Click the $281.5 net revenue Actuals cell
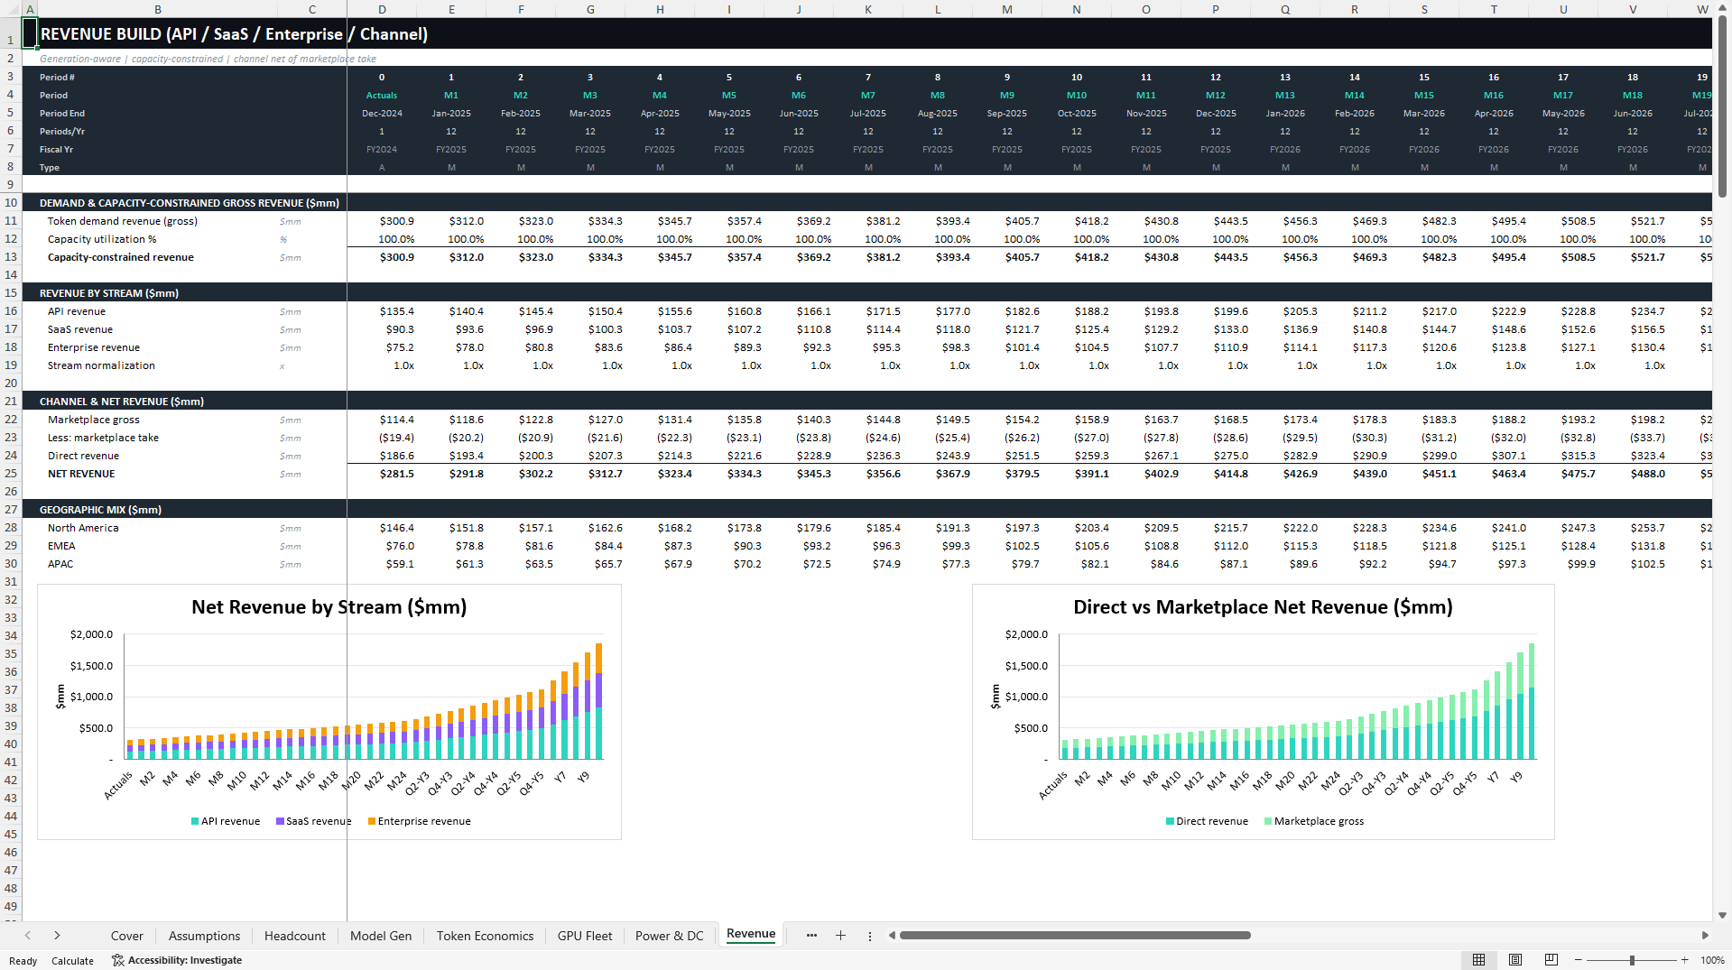The width and height of the screenshot is (1732, 970). [x=382, y=474]
